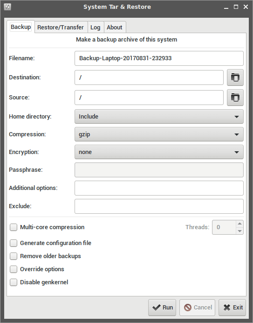Viewport: 253px width, 323px height.
Task: Click the Source folder browse icon
Action: 235,98
